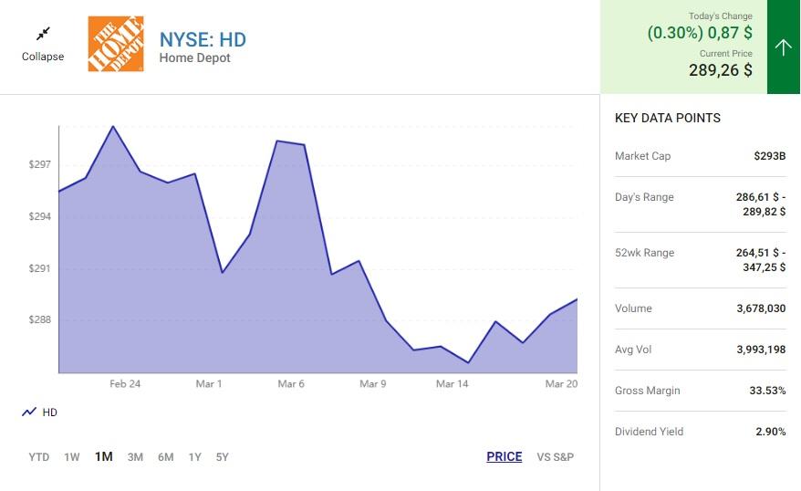The image size is (801, 491).
Task: Click the Current Price value 289,26 $
Action: coord(721,70)
